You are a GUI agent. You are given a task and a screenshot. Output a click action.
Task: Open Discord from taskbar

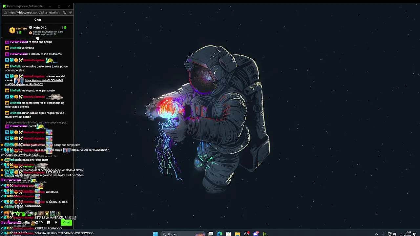(256, 234)
